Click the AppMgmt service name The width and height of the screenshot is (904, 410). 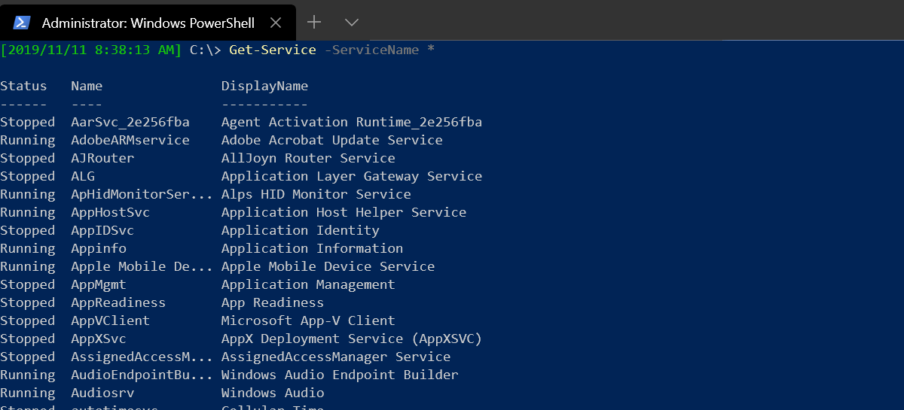tap(99, 284)
